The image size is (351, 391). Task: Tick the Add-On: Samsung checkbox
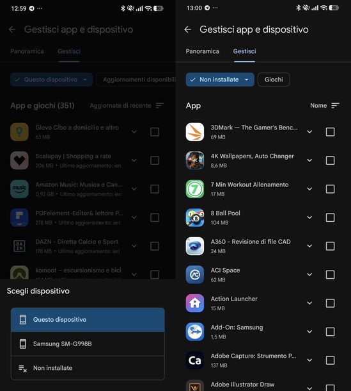click(330, 331)
